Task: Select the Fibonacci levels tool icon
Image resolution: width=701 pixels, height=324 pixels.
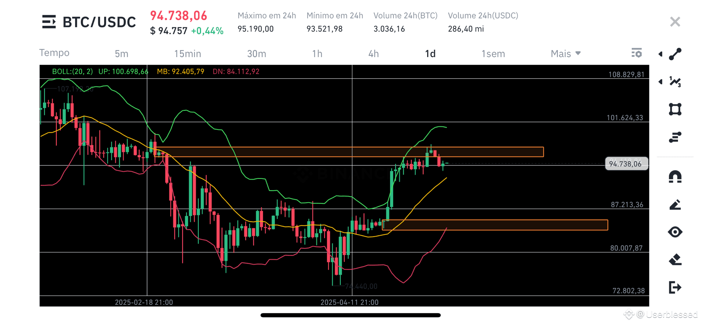Action: pyautogui.click(x=675, y=137)
